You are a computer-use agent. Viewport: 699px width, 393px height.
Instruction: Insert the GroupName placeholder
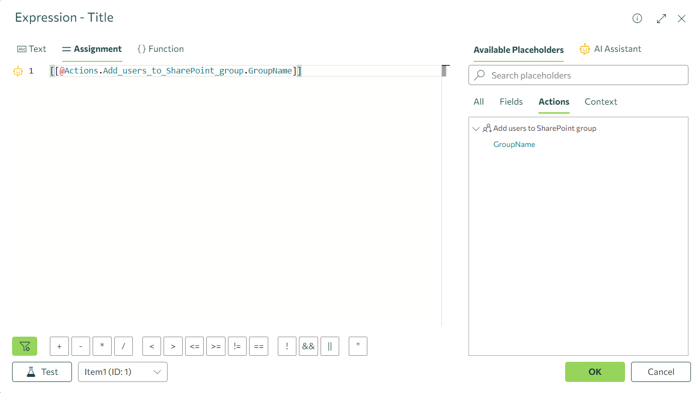514,144
